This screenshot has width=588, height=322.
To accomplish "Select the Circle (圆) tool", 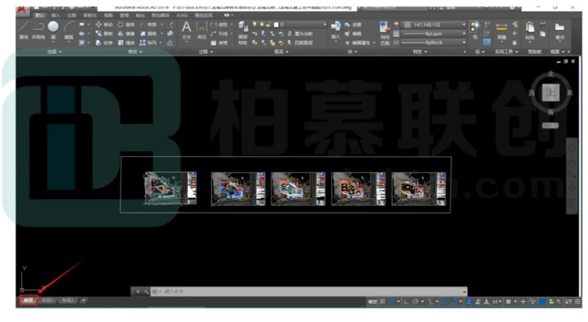I will click(53, 30).
